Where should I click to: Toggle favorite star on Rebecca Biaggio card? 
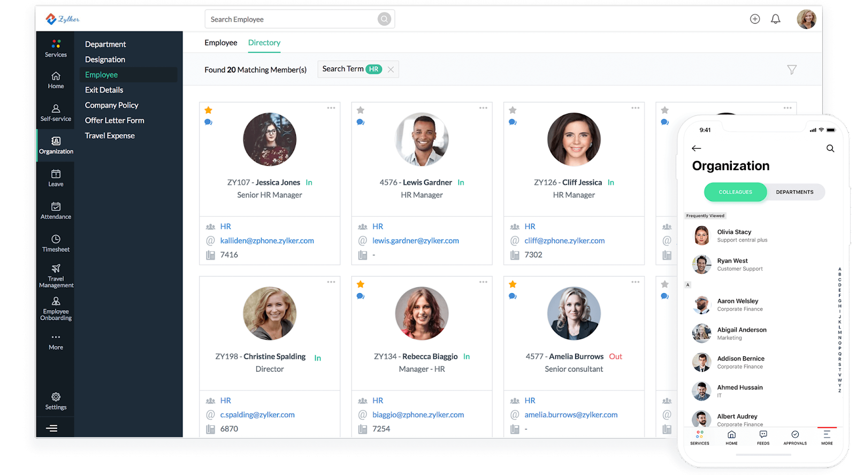(361, 284)
